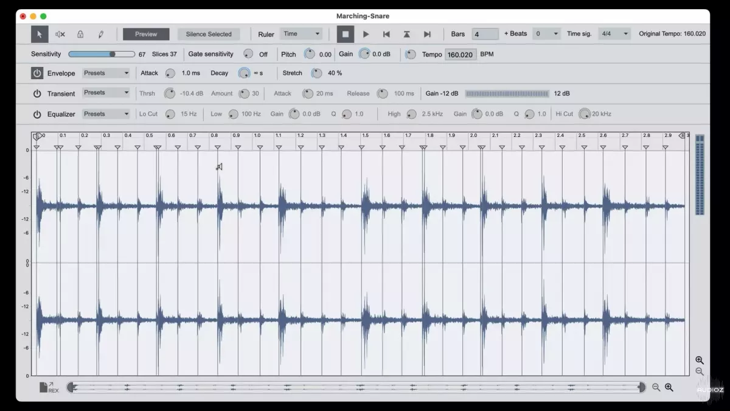Click the Stretch 40 % value

tap(335, 73)
